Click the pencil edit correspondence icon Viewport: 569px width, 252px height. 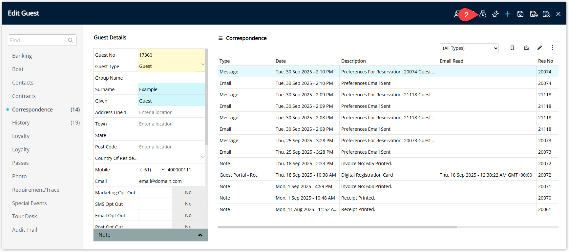[x=539, y=48]
